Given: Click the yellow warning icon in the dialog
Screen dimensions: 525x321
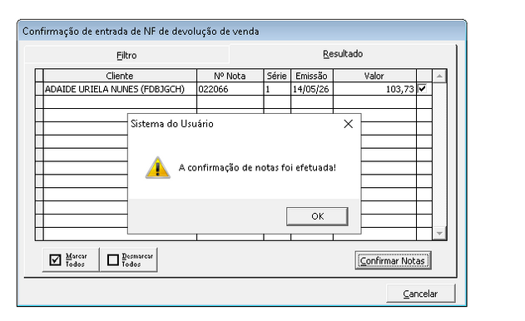Looking at the screenshot, I should click(x=158, y=167).
